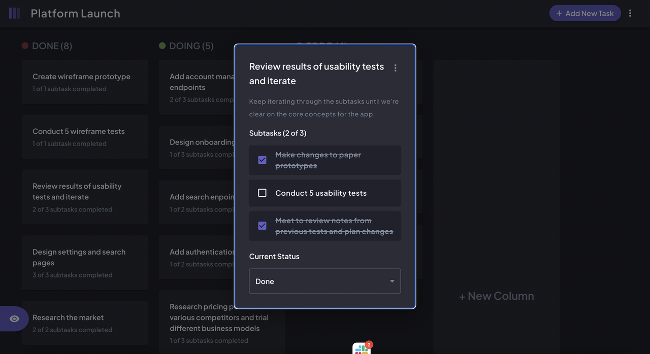Image resolution: width=650 pixels, height=354 pixels.
Task: Click the task description starting Keep iterating
Action: click(x=324, y=108)
